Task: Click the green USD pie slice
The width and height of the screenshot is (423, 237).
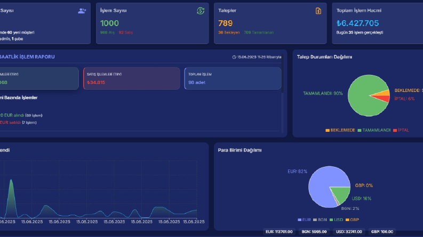Action: coord(342,194)
